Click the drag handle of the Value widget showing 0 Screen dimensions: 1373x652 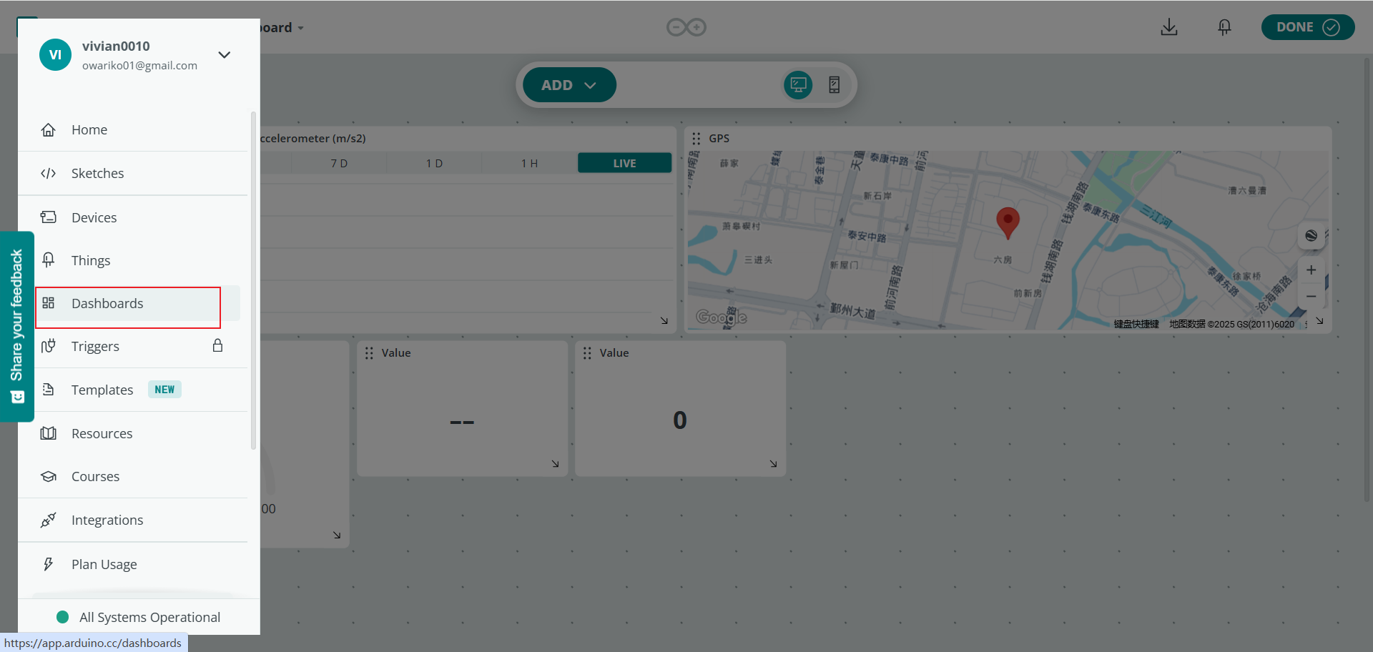coord(587,353)
